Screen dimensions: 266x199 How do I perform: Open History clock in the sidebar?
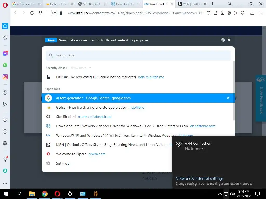(x=5, y=131)
